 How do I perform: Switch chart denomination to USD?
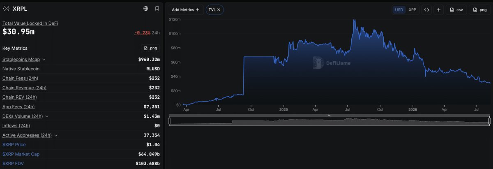coord(399,9)
